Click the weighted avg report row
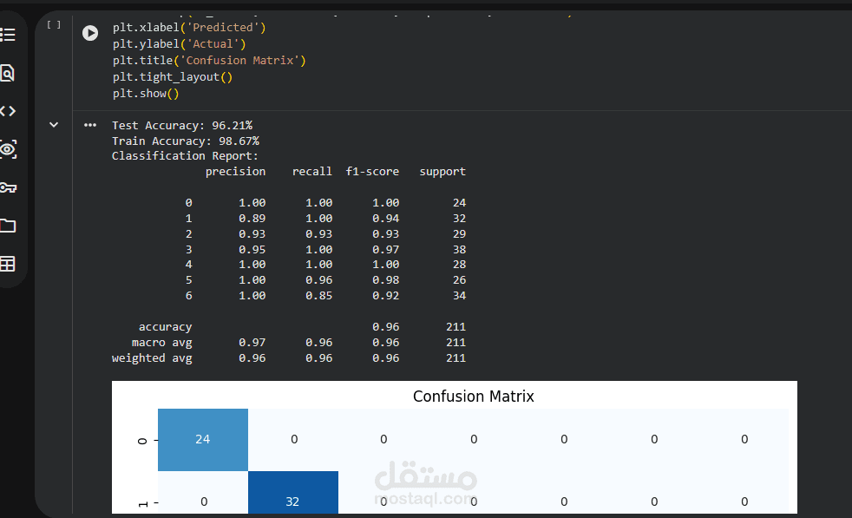 click(x=288, y=358)
